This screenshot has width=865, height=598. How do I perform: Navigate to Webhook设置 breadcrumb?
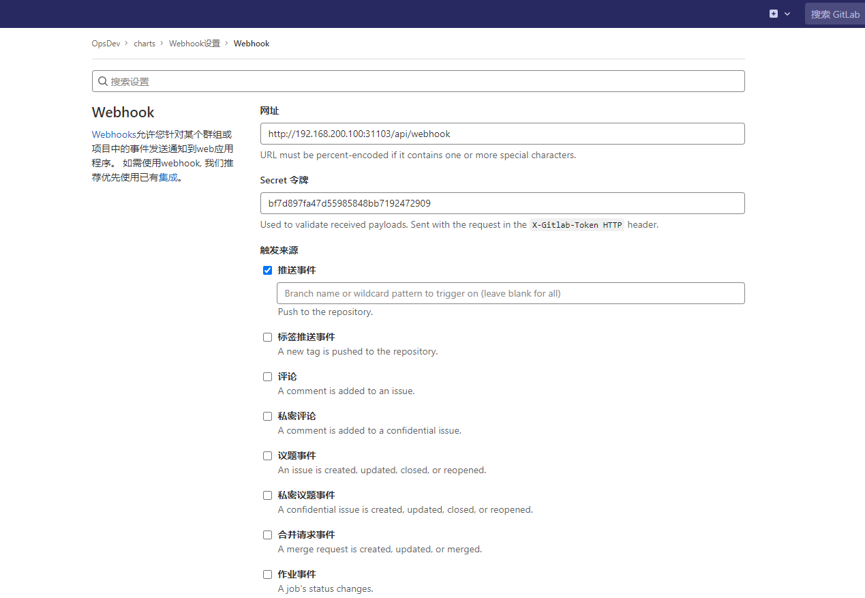[194, 44]
